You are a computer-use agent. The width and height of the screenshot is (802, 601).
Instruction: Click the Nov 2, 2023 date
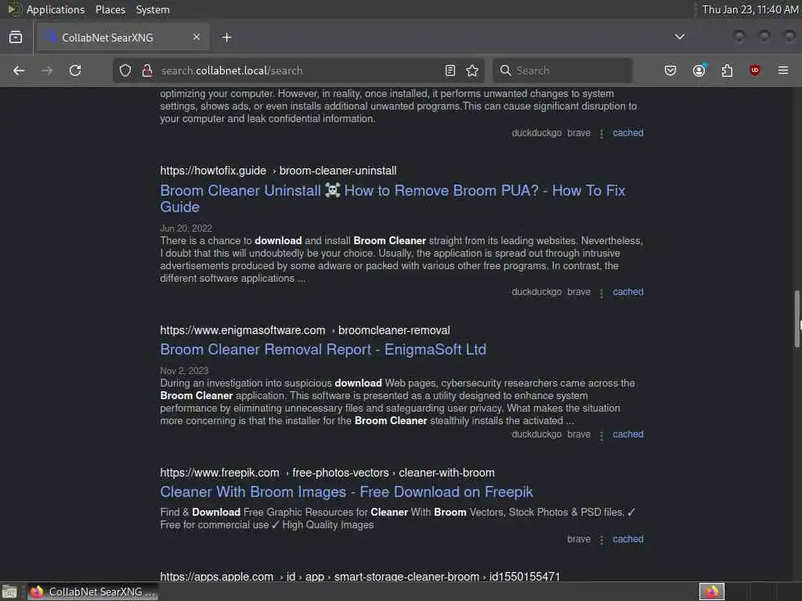[x=184, y=371]
